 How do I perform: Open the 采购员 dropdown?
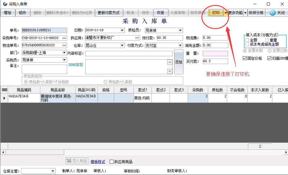point(64,60)
